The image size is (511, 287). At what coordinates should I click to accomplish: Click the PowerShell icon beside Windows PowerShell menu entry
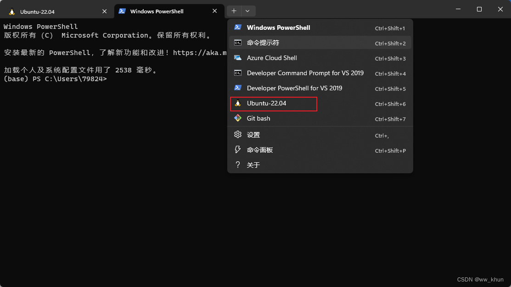coord(237,28)
